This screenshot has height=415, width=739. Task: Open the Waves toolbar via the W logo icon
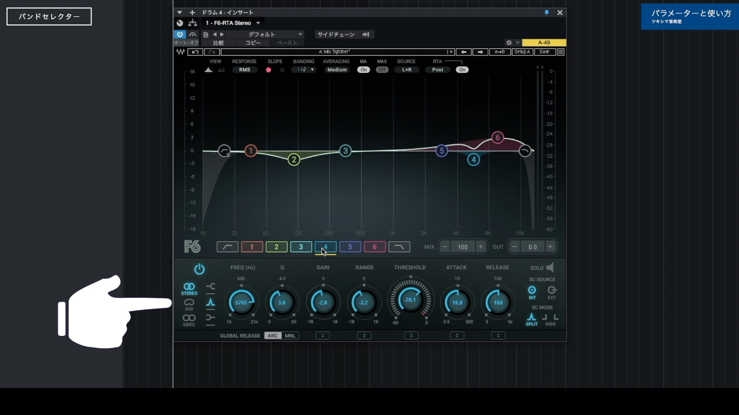coord(180,52)
